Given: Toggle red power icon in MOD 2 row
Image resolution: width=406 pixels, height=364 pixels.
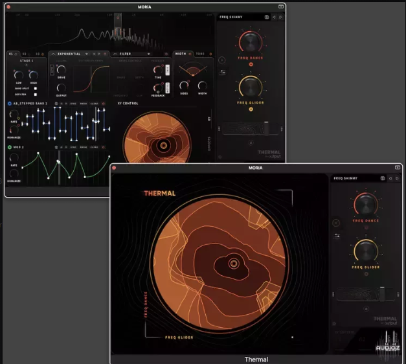Looking at the screenshot, I should tap(104, 147).
